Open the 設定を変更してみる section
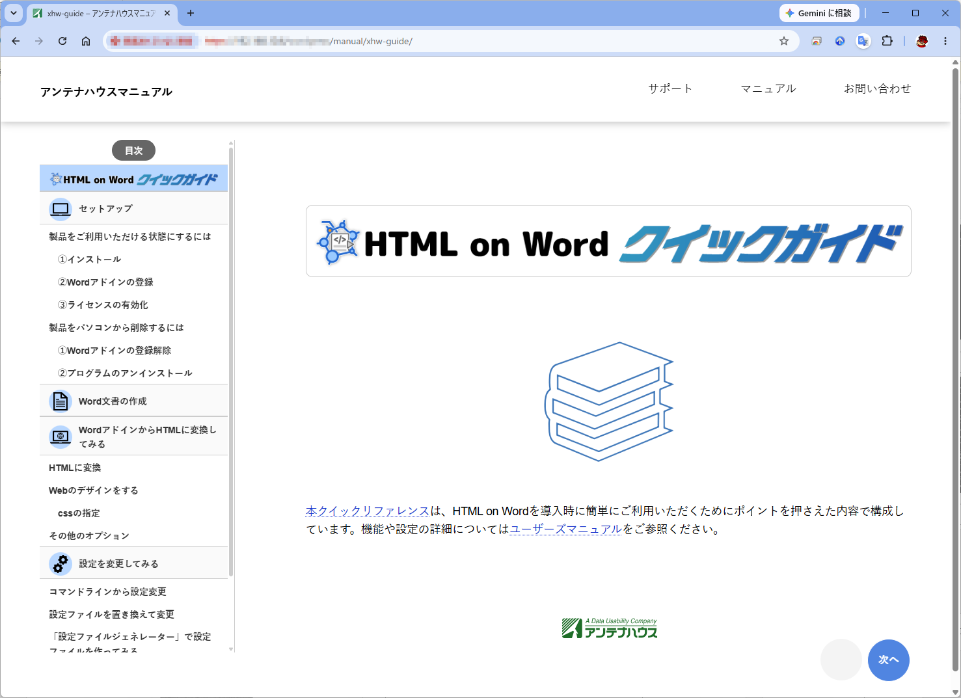 click(x=134, y=563)
